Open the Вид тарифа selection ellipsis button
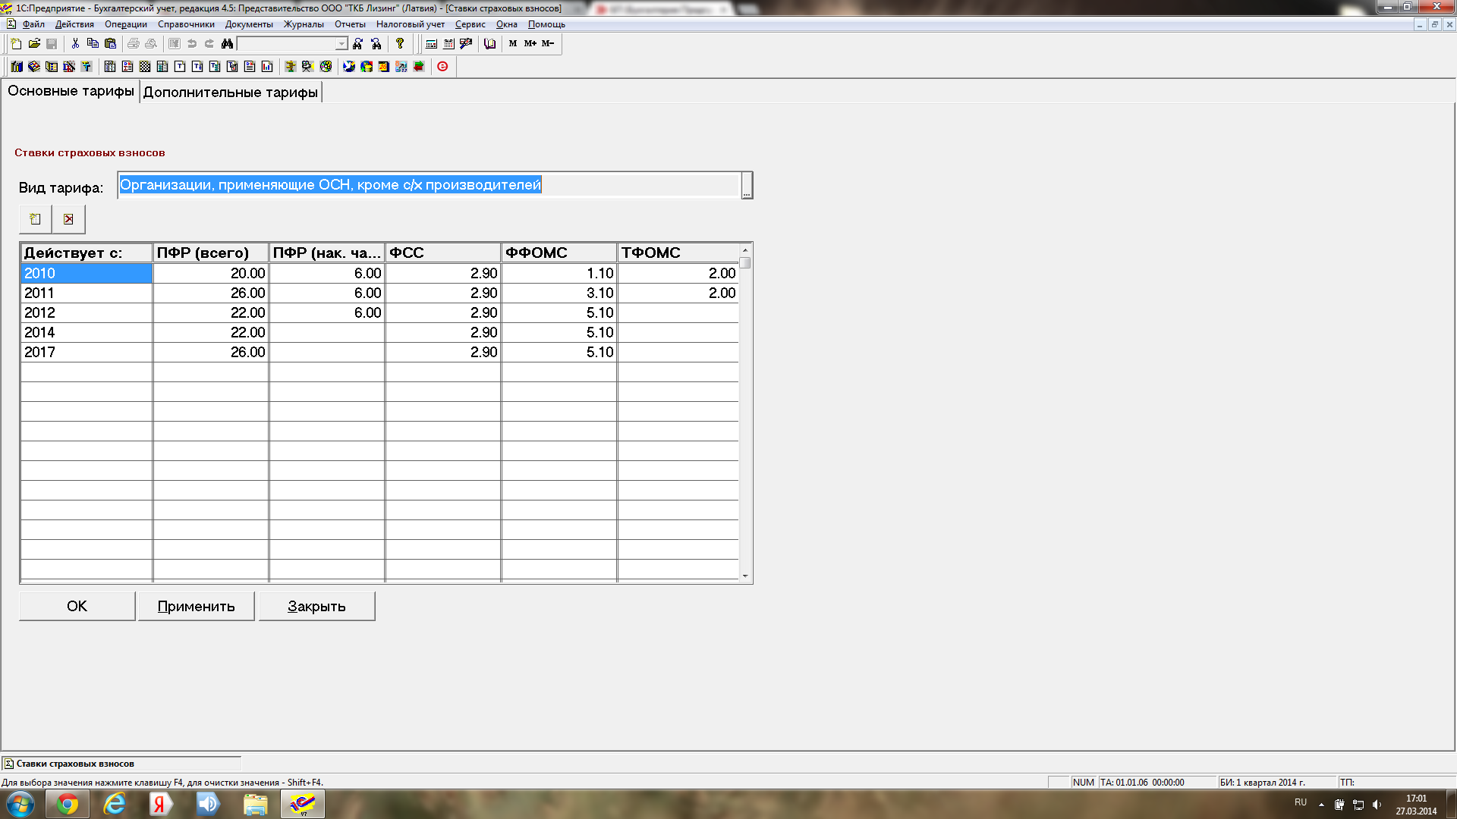The height and width of the screenshot is (819, 1457). [747, 186]
